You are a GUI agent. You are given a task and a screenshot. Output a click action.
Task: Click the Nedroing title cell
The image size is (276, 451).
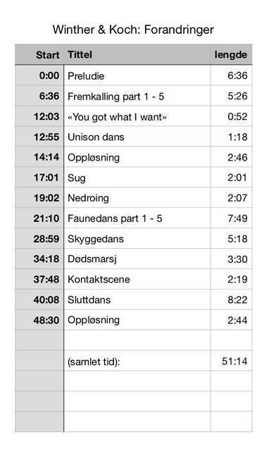coord(137,198)
